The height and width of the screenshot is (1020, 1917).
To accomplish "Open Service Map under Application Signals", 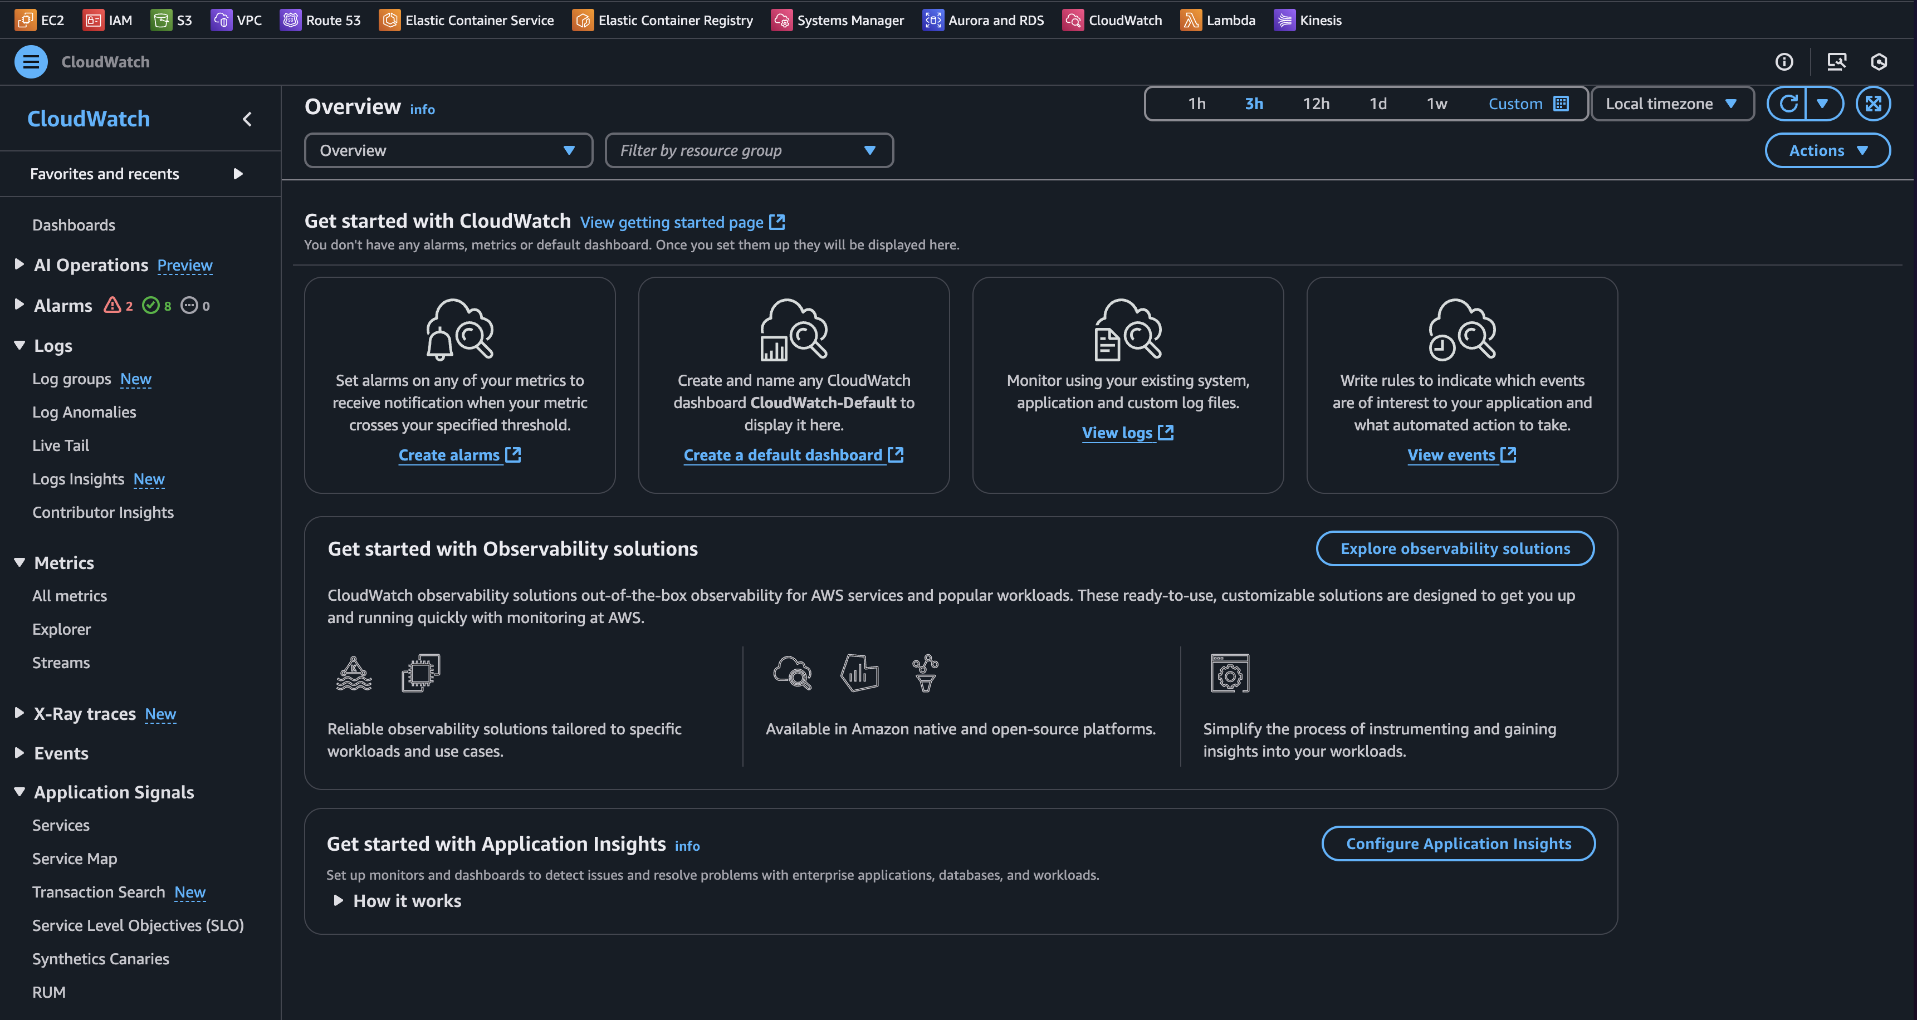I will [x=75, y=858].
